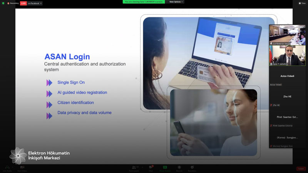
Task: Open the Reactions icon
Action: tap(192, 168)
